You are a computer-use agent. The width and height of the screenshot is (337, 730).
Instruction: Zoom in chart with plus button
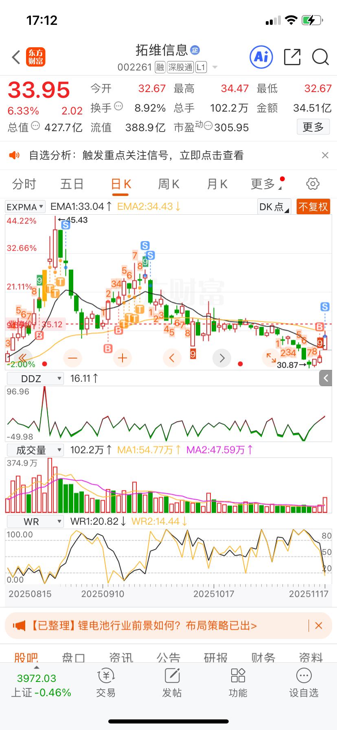pos(123,358)
